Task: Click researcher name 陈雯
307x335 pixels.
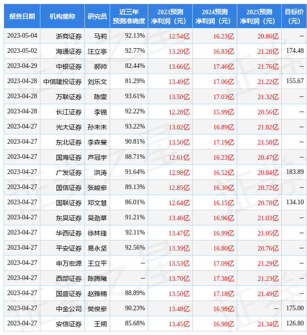Action: tap(100, 97)
